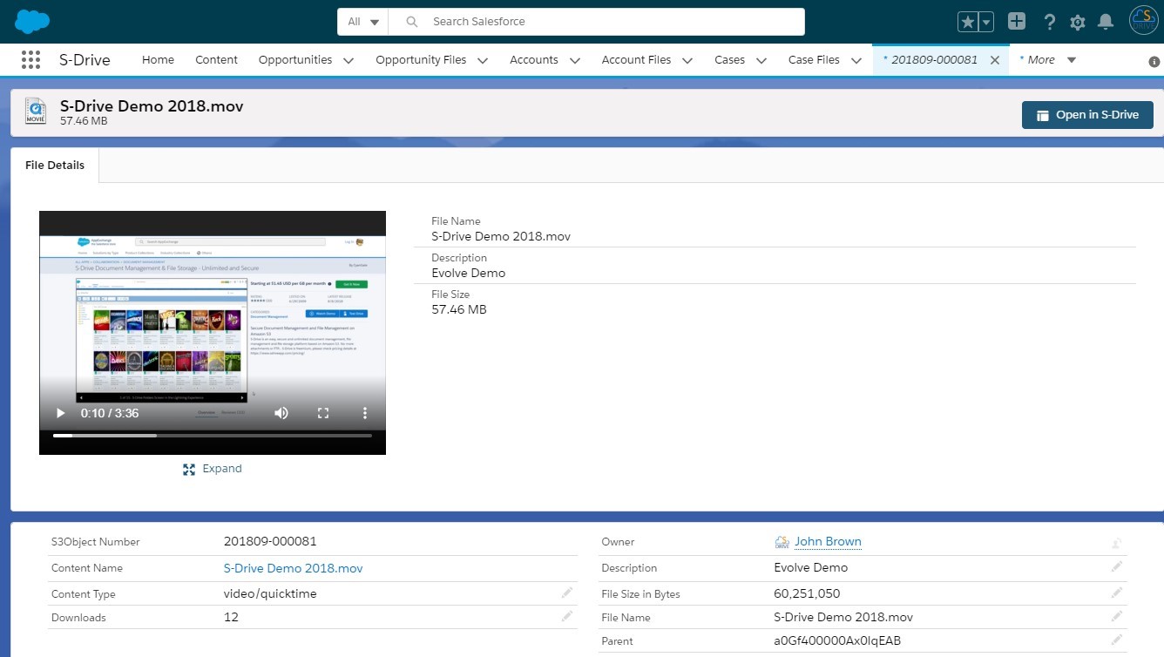
Task: Click the change owner icon
Action: pyautogui.click(x=1117, y=543)
